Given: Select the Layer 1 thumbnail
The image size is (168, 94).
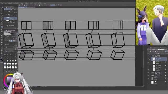Looking at the screenshot, I should click(152, 79).
